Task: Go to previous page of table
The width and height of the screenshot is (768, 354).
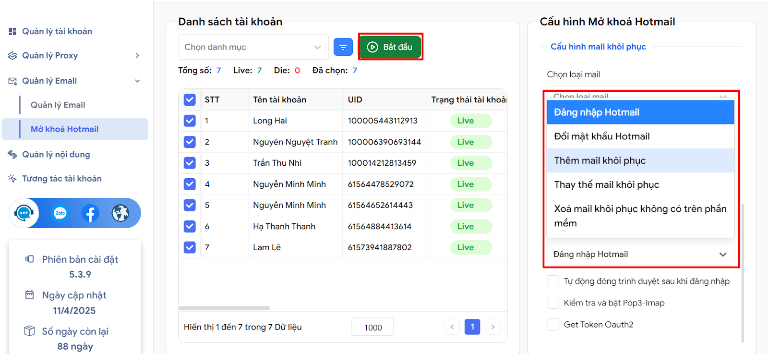Action: (x=452, y=327)
